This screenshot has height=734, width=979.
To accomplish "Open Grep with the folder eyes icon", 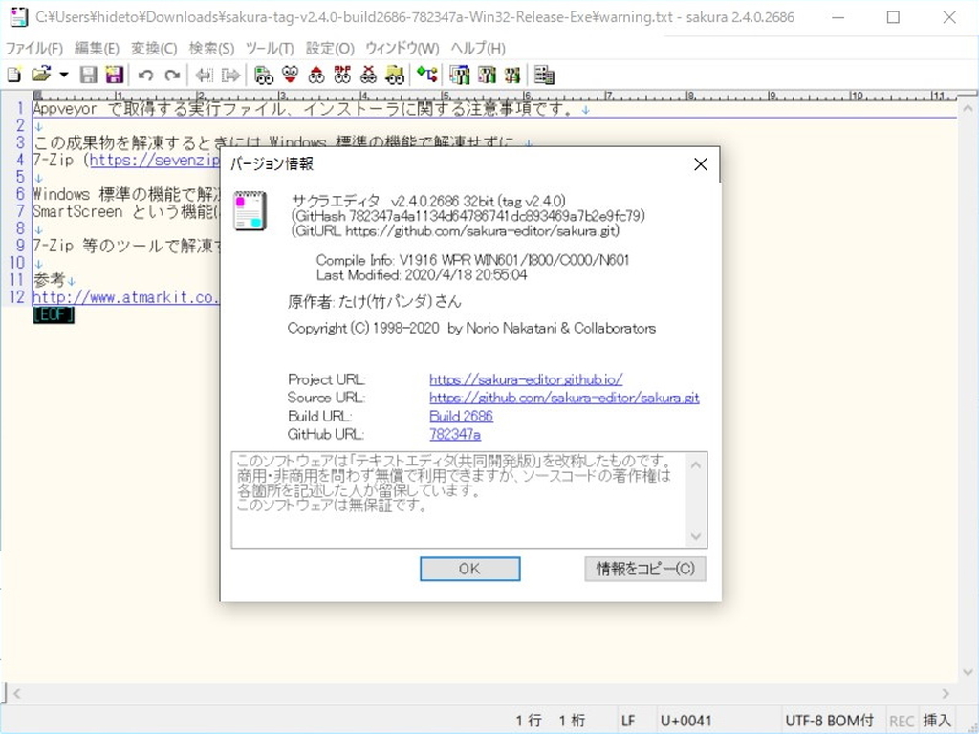I will (395, 76).
